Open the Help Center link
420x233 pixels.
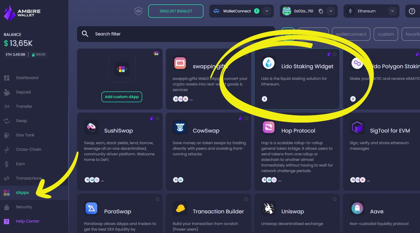pyautogui.click(x=28, y=221)
